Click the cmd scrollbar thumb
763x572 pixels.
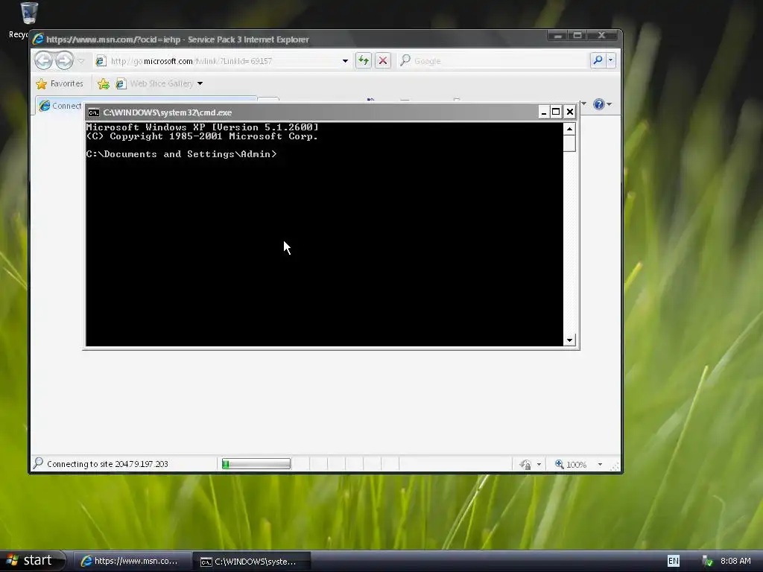coord(569,144)
